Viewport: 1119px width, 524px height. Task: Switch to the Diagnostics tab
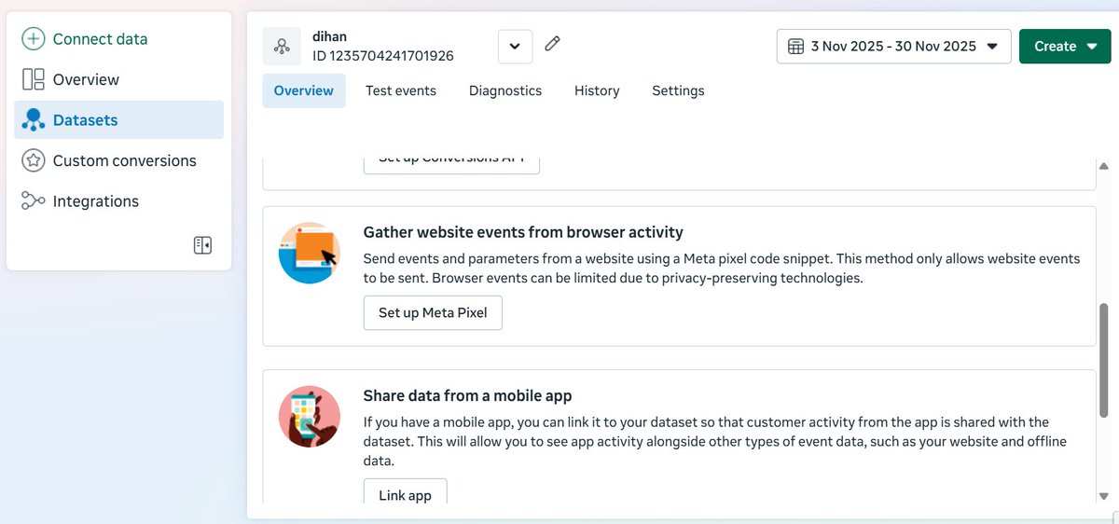pos(505,90)
